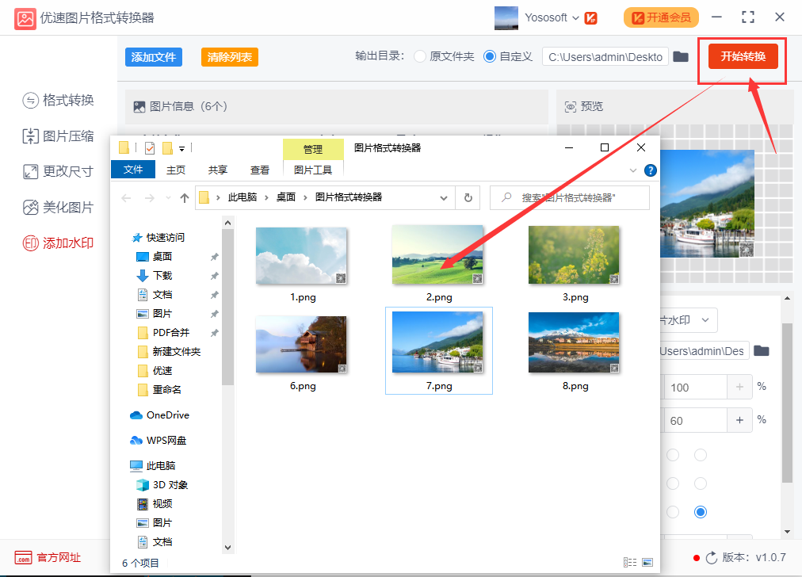Viewport: 802px width, 577px height.
Task: Open the 更改尺寸 resize tool
Action: (x=59, y=171)
